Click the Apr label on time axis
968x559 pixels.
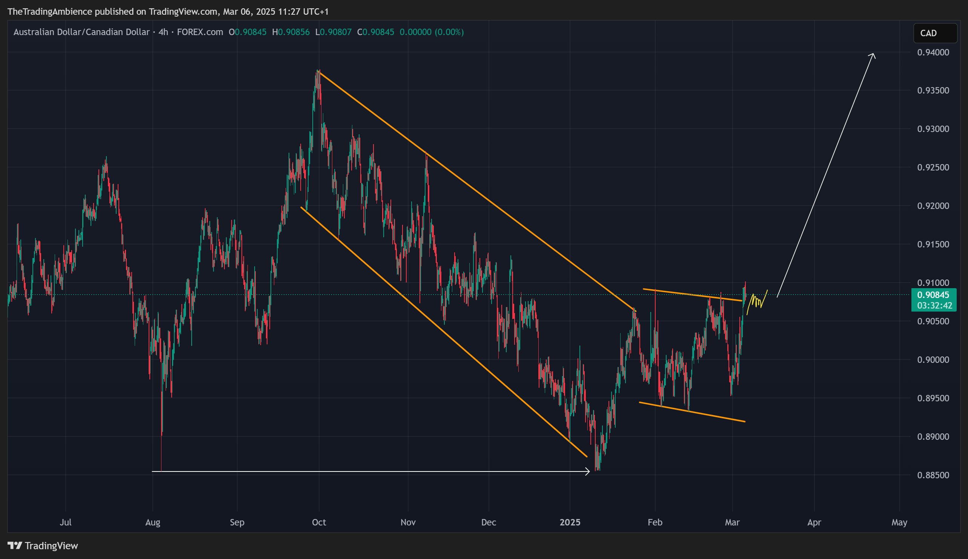(814, 522)
